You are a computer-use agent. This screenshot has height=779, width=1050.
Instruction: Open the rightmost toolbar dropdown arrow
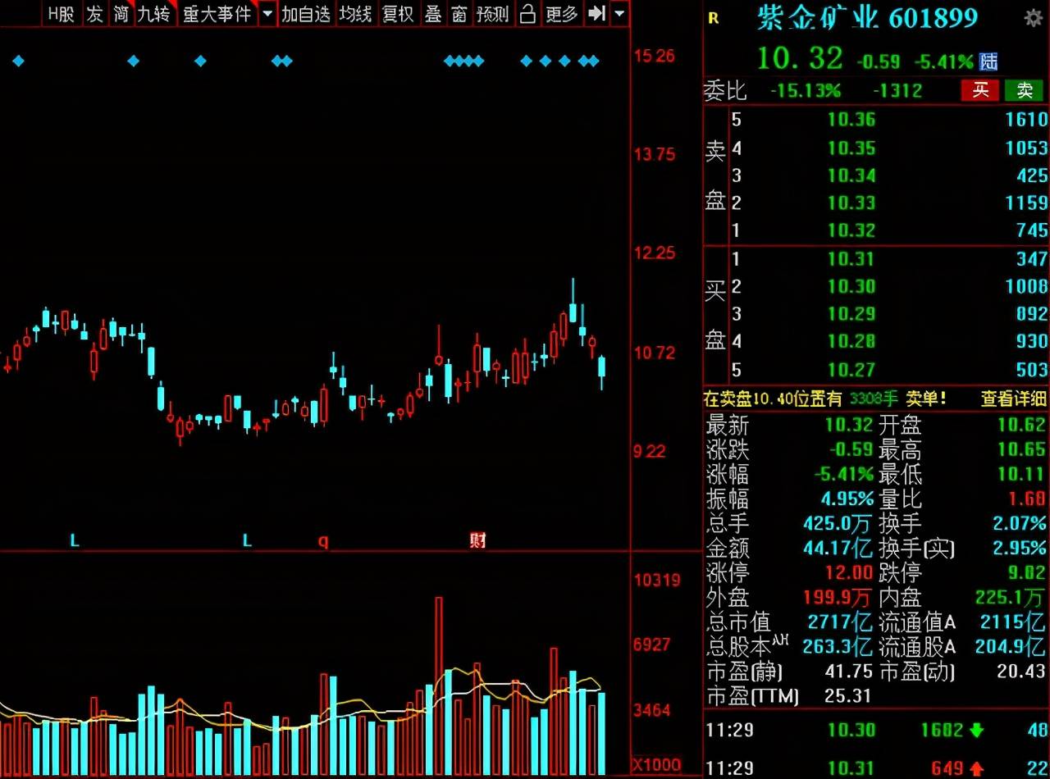[x=620, y=14]
